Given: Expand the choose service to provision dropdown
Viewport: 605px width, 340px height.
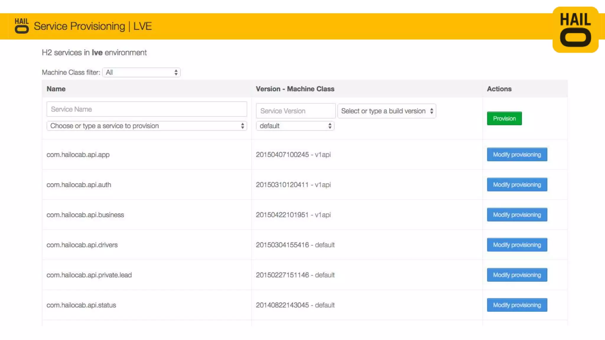Looking at the screenshot, I should click(x=147, y=126).
